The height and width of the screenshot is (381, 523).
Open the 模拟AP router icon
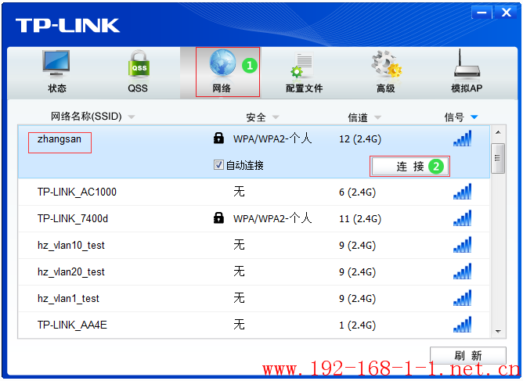pos(467,64)
